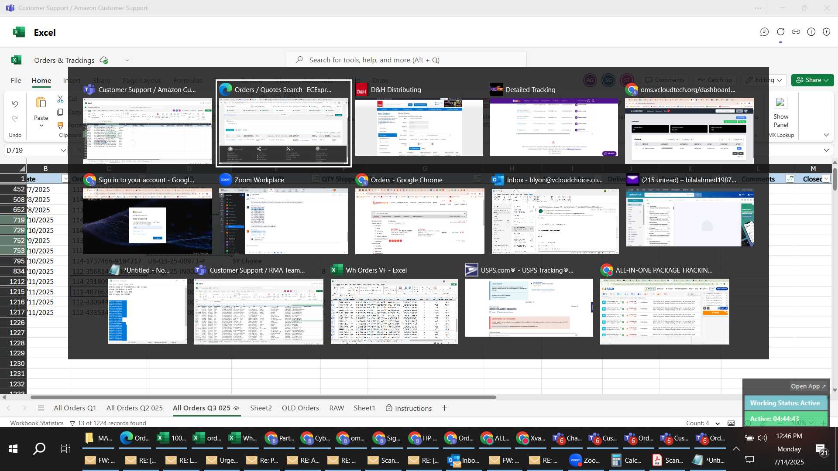Open the all sheets list icon
The image size is (838, 471).
tap(41, 408)
